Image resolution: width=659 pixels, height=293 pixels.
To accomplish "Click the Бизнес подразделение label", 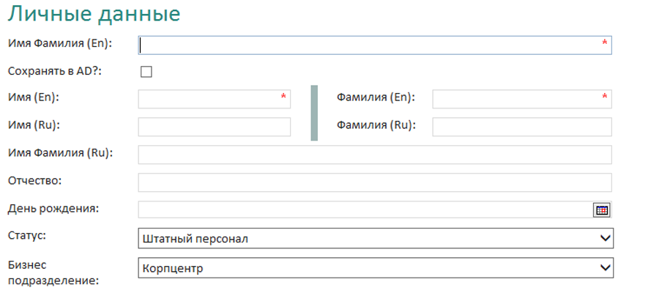I will [53, 272].
